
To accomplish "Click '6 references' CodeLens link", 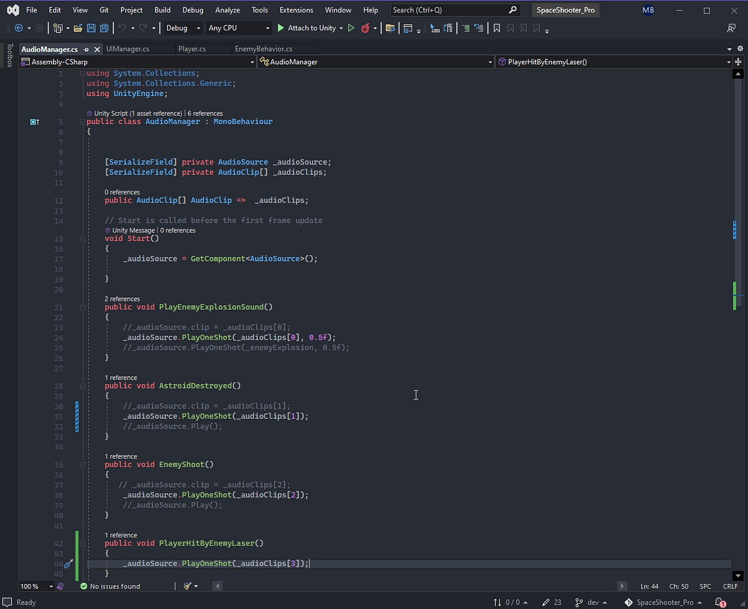I will click(205, 113).
